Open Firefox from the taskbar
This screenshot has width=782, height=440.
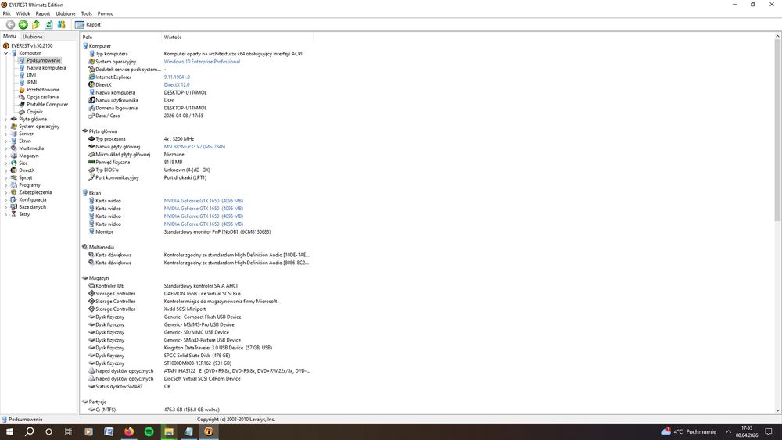129,431
